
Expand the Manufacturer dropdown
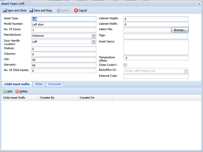coord(94,35)
